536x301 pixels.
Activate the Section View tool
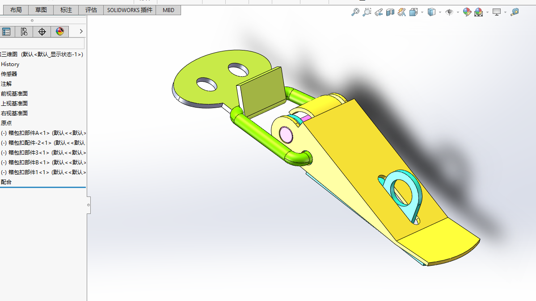pyautogui.click(x=390, y=13)
